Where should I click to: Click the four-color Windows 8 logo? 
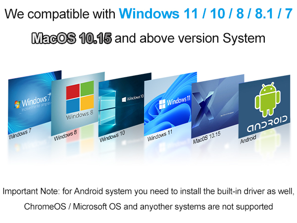point(80,97)
